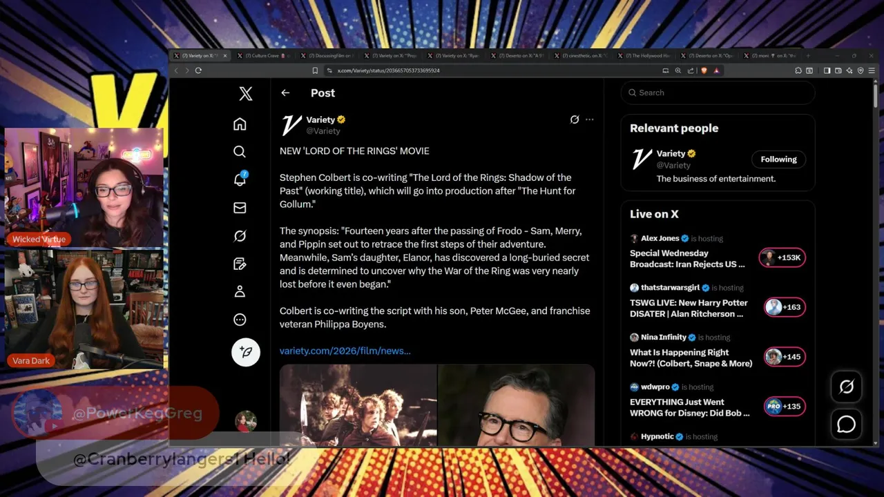Open Profile icon in sidebar
This screenshot has width=884, height=497.
(240, 292)
